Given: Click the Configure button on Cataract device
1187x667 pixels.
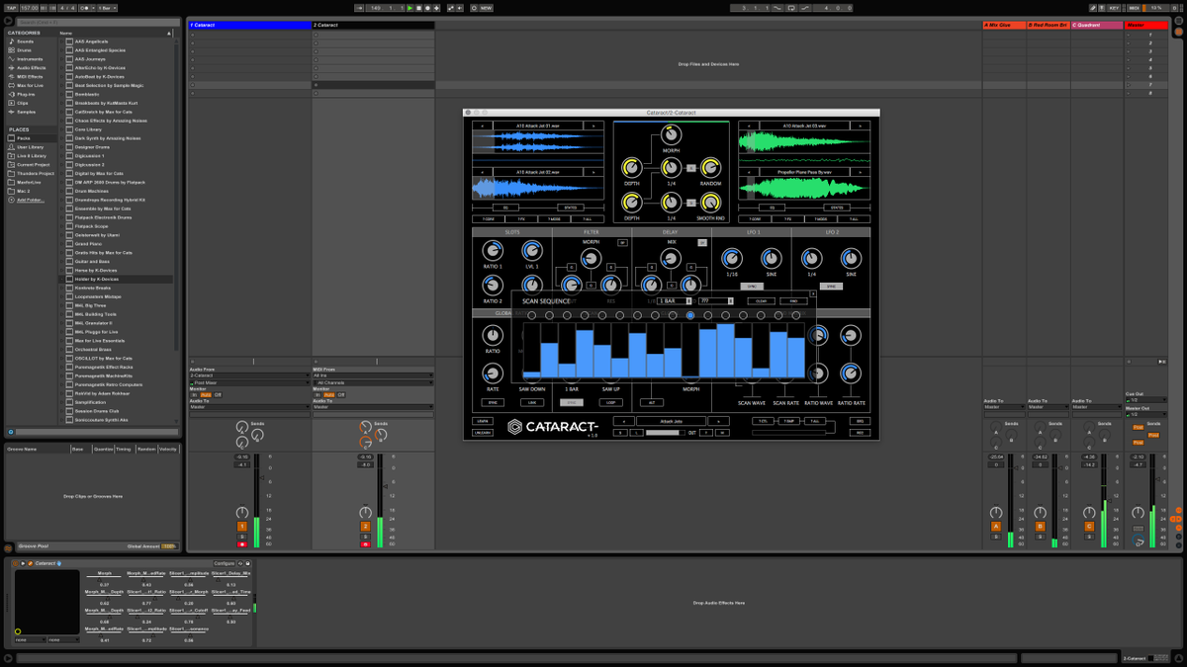Looking at the screenshot, I should [225, 563].
